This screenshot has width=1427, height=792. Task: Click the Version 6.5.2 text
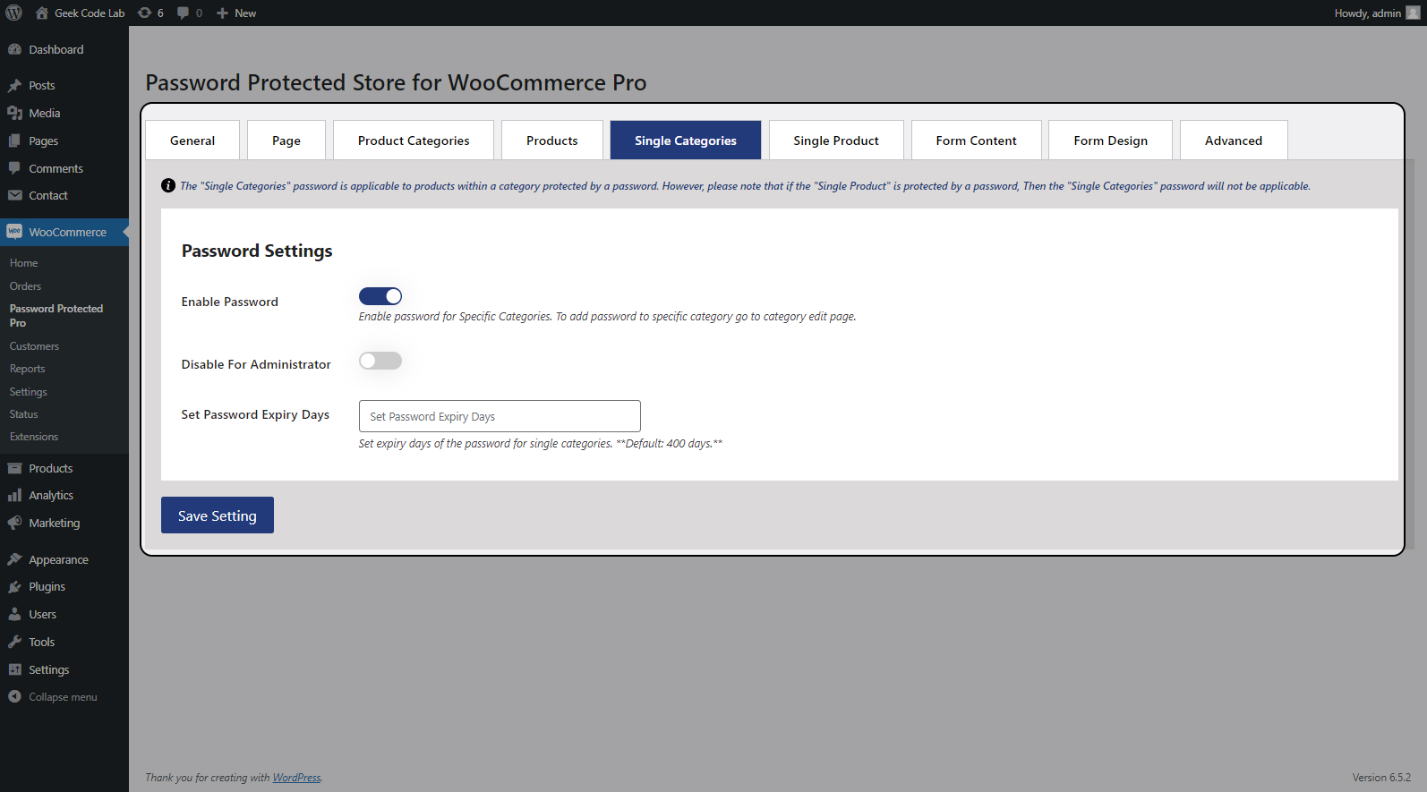1381,778
